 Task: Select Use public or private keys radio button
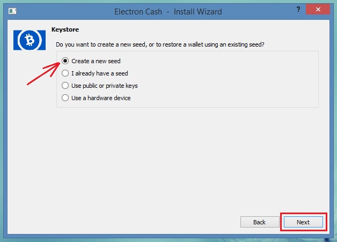[x=65, y=86]
